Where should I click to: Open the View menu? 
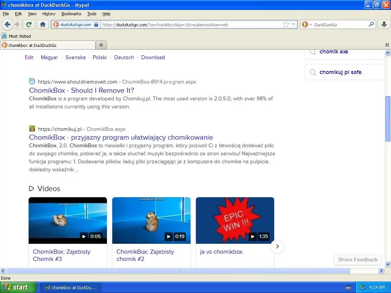tap(32, 14)
